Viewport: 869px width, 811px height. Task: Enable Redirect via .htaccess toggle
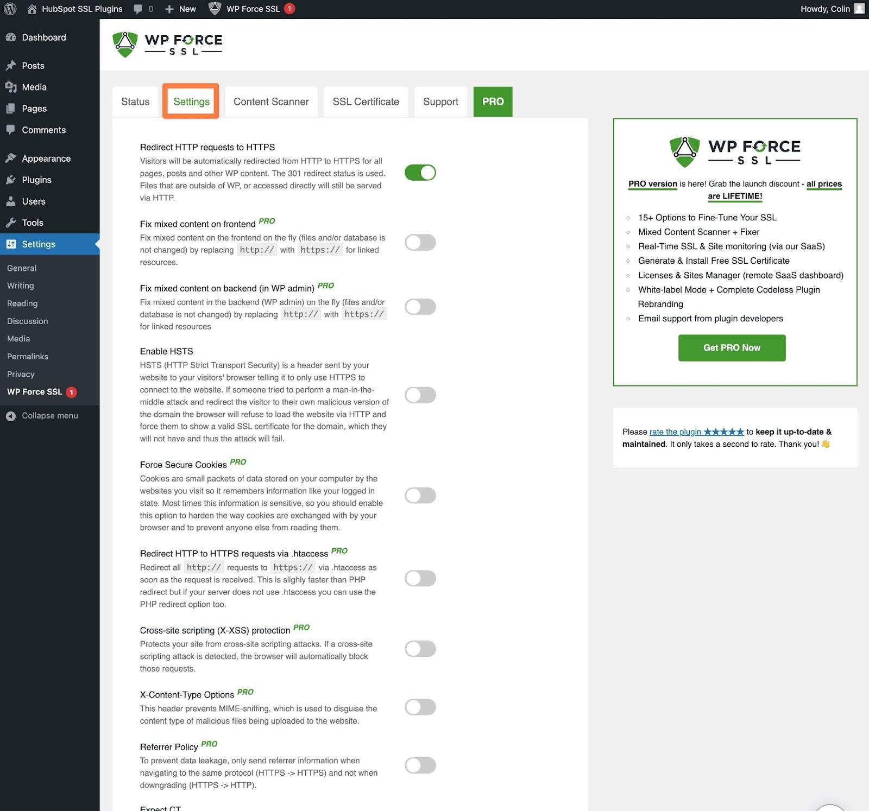(420, 579)
